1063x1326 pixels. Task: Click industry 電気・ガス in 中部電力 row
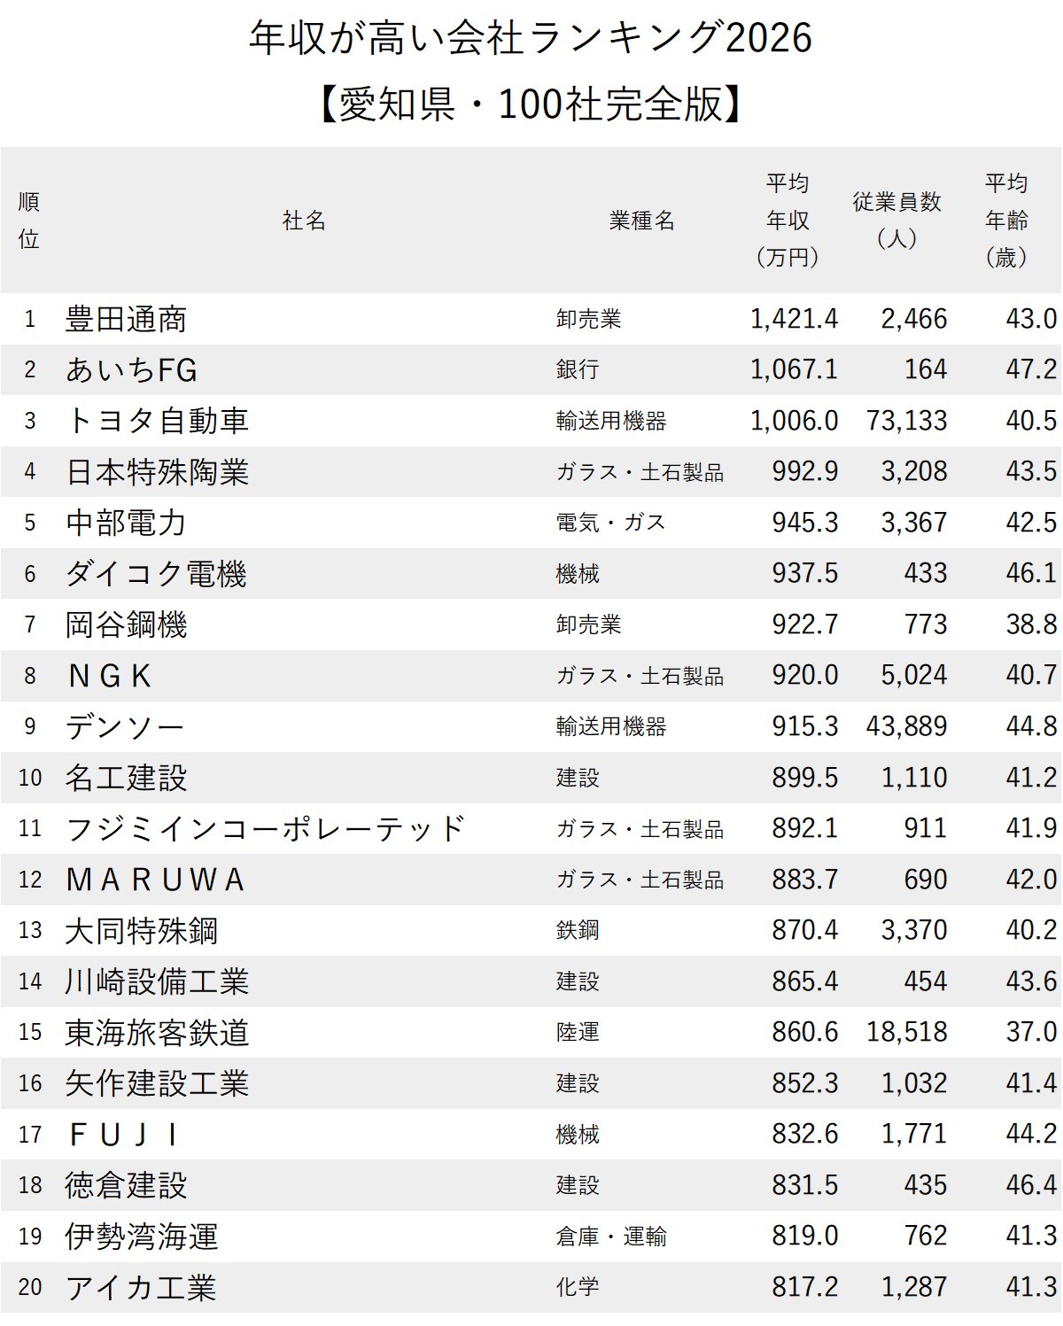[x=610, y=523]
